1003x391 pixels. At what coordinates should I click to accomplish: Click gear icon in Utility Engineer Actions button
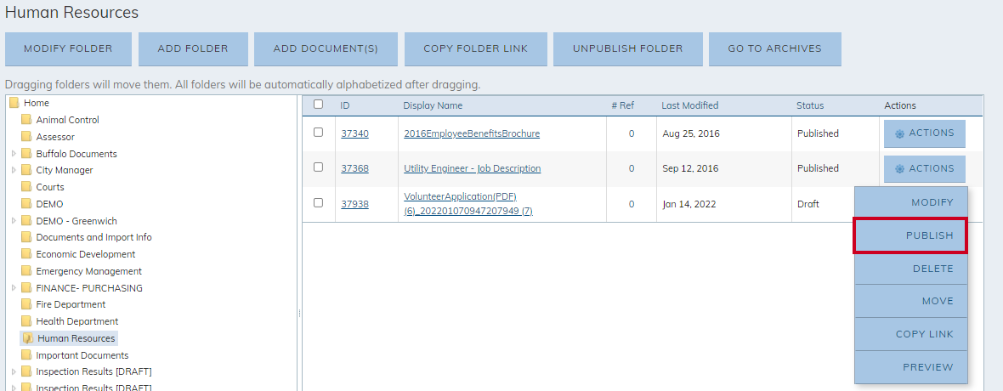coord(899,169)
